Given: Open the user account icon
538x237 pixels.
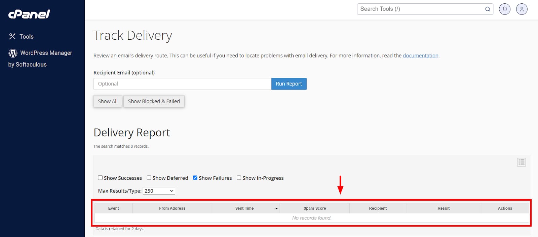Looking at the screenshot, I should coord(522,9).
